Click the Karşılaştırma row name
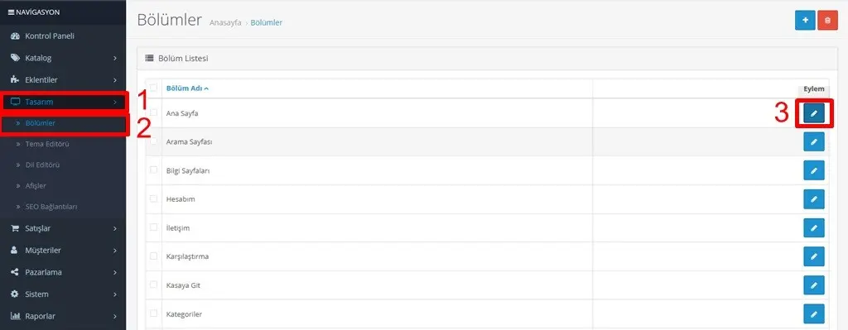 (x=187, y=256)
